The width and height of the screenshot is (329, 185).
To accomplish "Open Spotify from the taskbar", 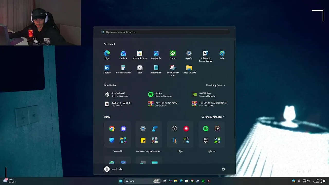I will 203,181.
